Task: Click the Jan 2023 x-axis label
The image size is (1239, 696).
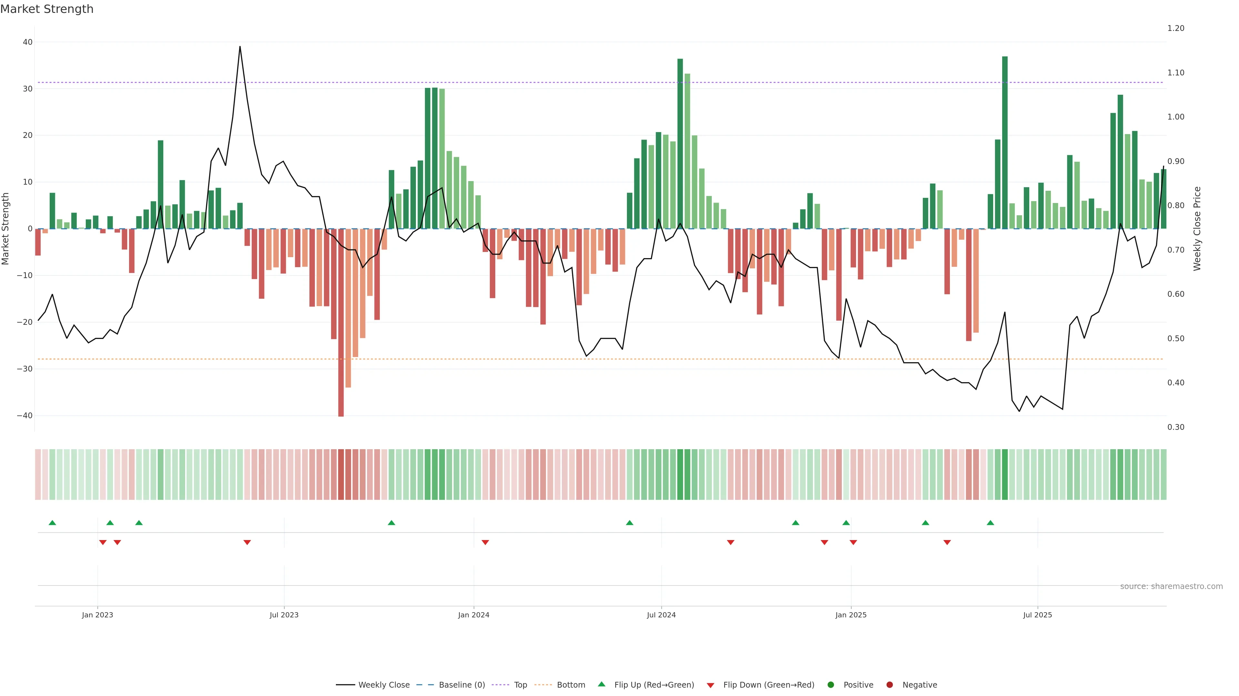Action: click(x=97, y=615)
